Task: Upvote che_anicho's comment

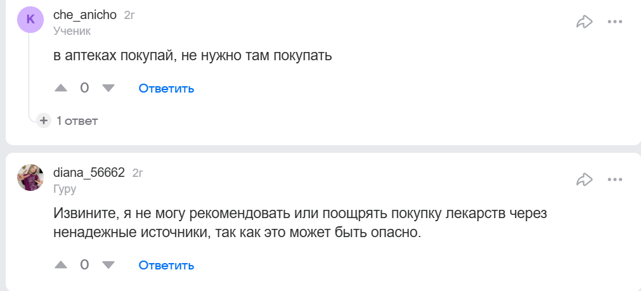Action: pos(61,88)
